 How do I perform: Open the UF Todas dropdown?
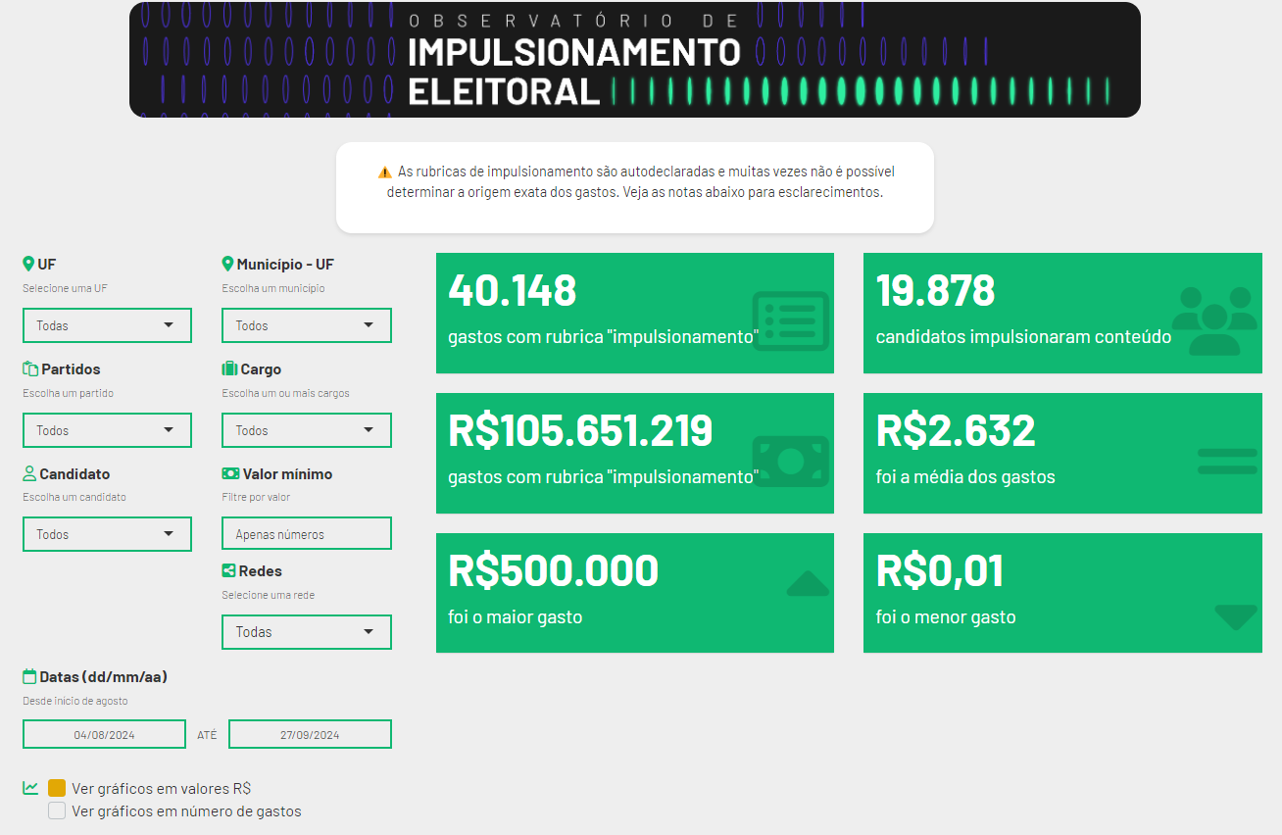(x=107, y=325)
